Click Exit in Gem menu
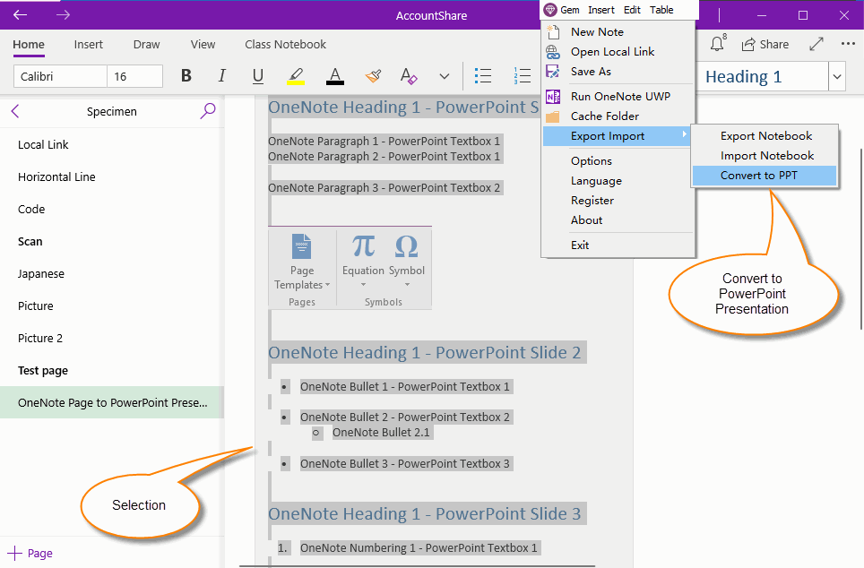The height and width of the screenshot is (568, 864). click(x=618, y=245)
